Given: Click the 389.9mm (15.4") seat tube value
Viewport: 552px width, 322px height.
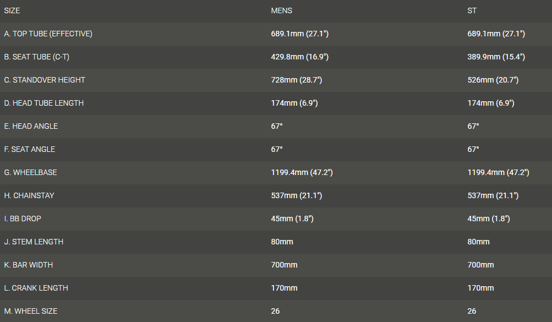Looking at the screenshot, I should point(496,57).
